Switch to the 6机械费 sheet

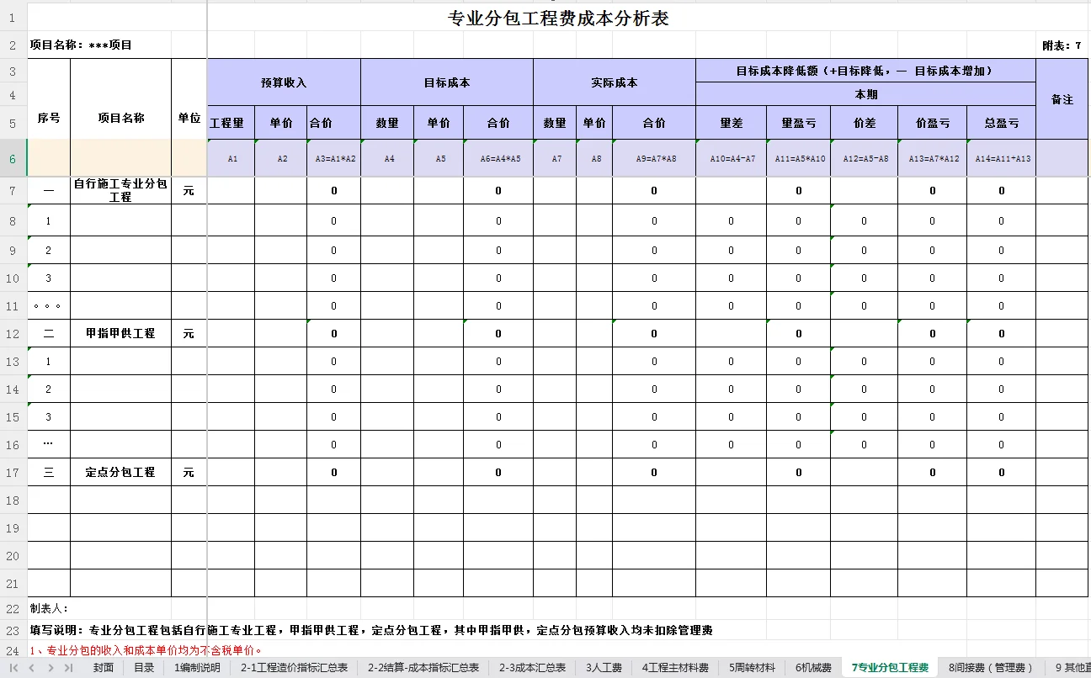coord(812,667)
